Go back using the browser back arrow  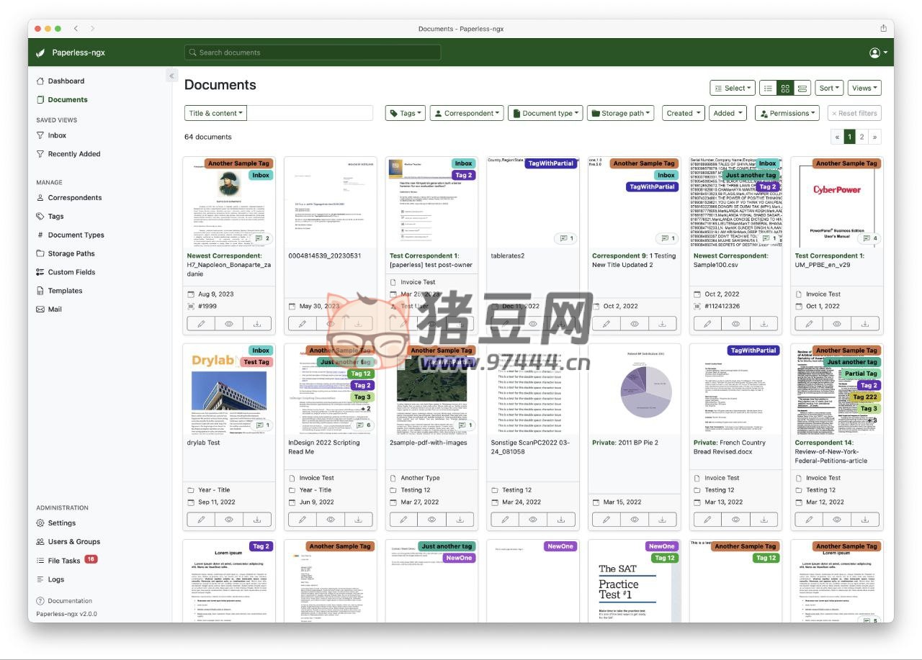(76, 28)
